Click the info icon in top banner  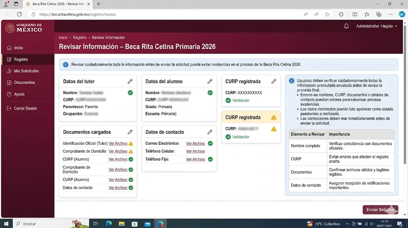66,65
